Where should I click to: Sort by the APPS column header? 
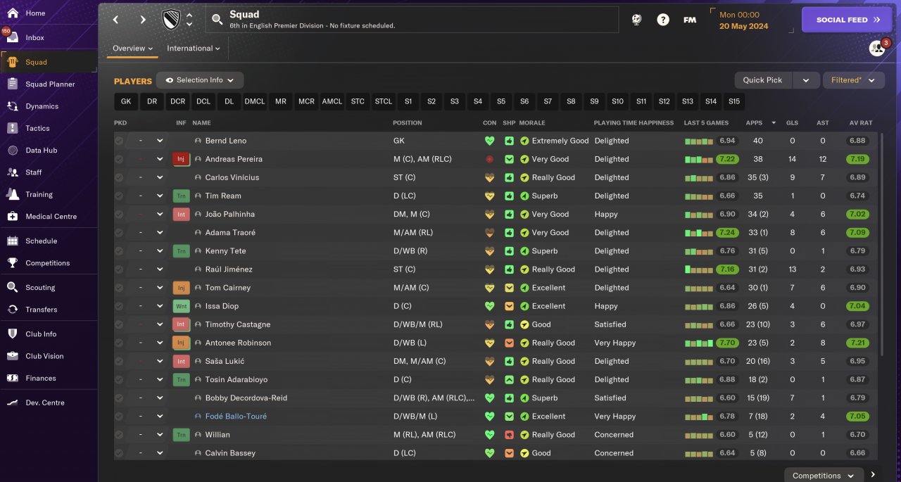pos(754,122)
